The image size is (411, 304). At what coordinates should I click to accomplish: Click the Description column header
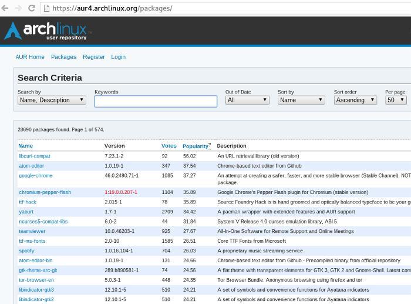(x=231, y=146)
